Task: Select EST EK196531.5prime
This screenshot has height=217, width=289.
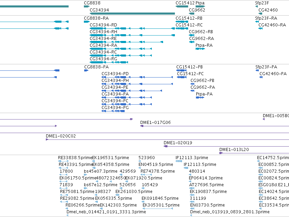Action: (110, 158)
